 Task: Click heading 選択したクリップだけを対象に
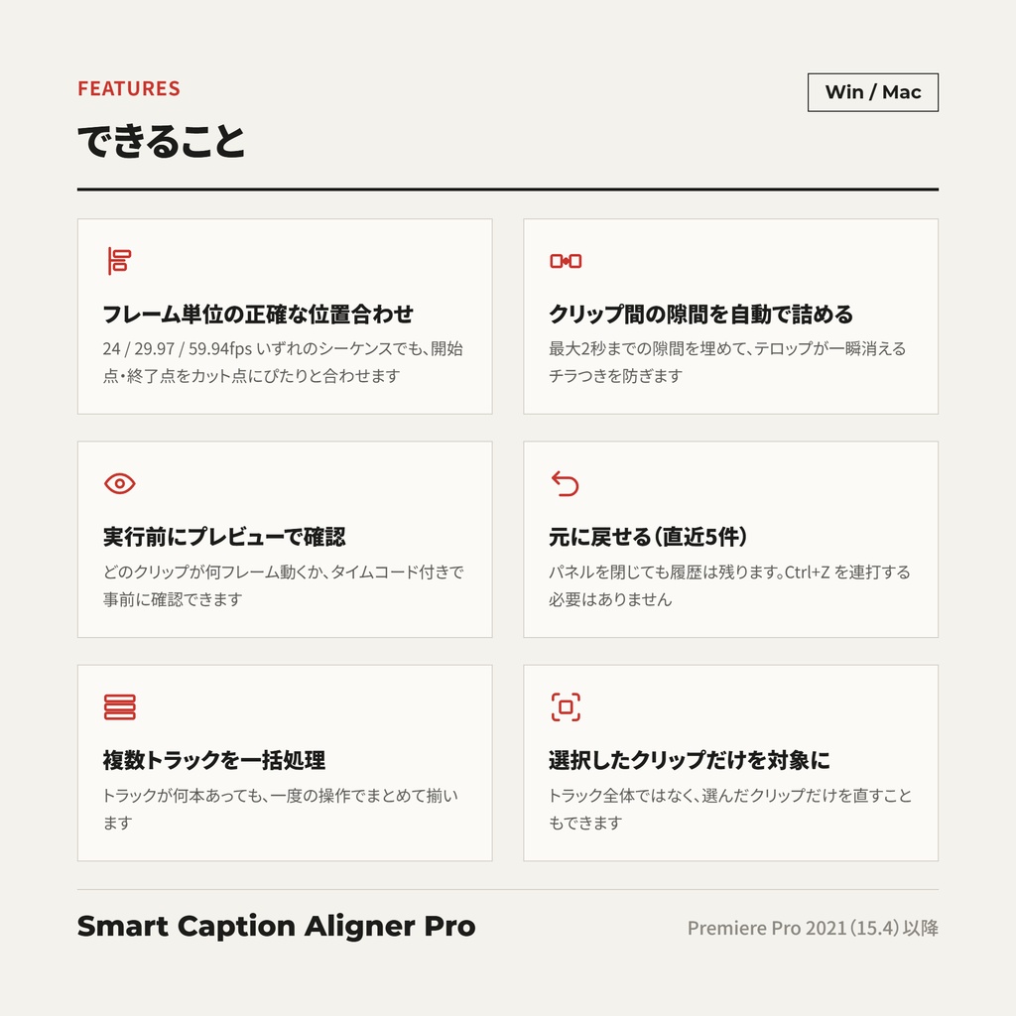(x=690, y=760)
